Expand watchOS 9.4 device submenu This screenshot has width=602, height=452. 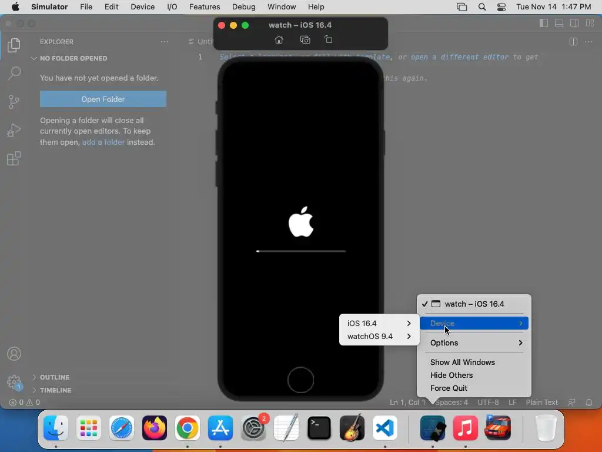coord(379,336)
